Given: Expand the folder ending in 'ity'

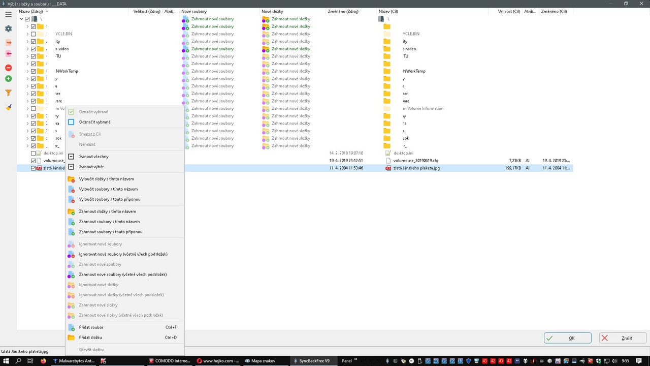Looking at the screenshot, I should (x=27, y=42).
